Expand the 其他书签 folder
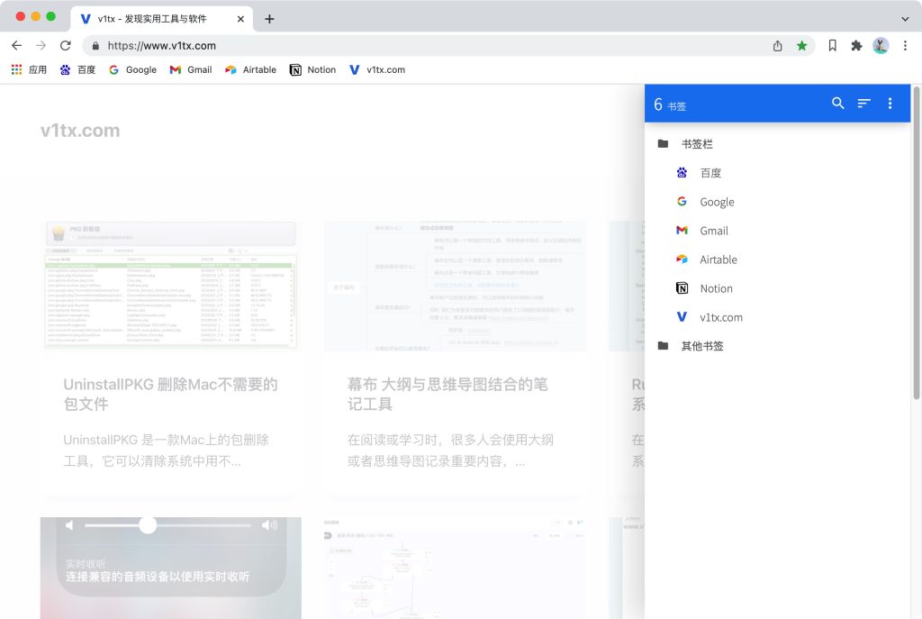Image resolution: width=922 pixels, height=619 pixels. coord(777,346)
